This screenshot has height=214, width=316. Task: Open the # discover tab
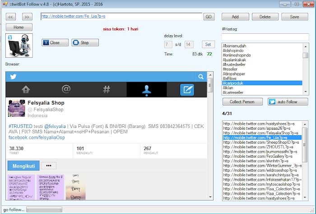pyautogui.click(x=107, y=89)
